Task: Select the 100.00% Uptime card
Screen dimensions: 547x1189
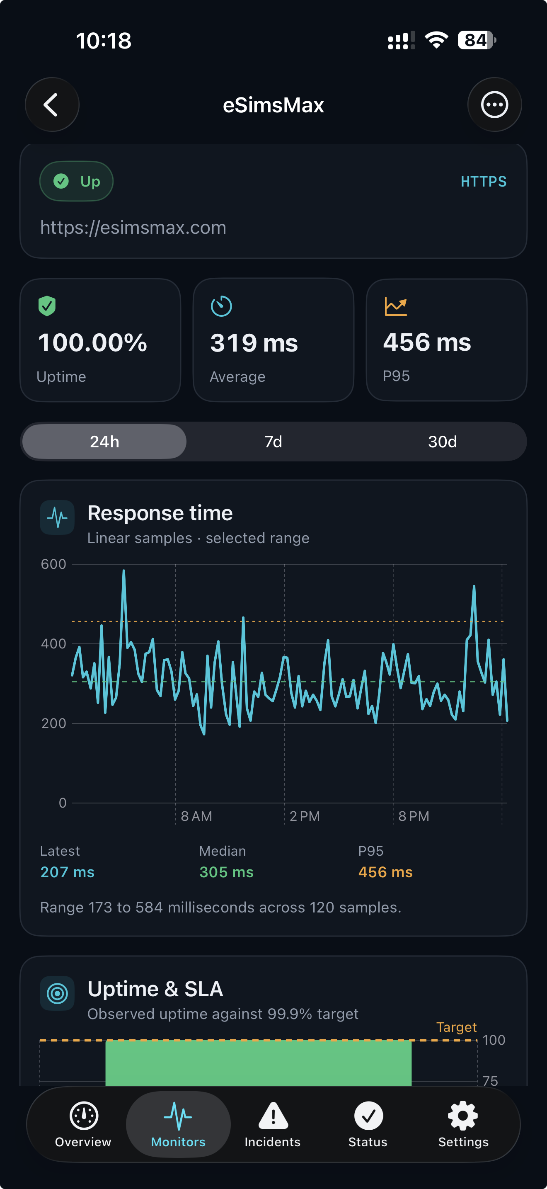Action: (x=101, y=340)
